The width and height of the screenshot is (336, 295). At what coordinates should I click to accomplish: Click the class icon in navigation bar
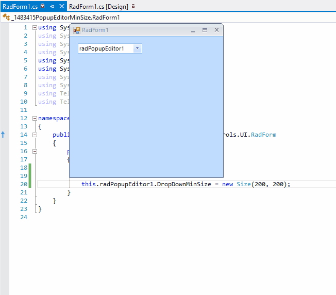coord(6,17)
